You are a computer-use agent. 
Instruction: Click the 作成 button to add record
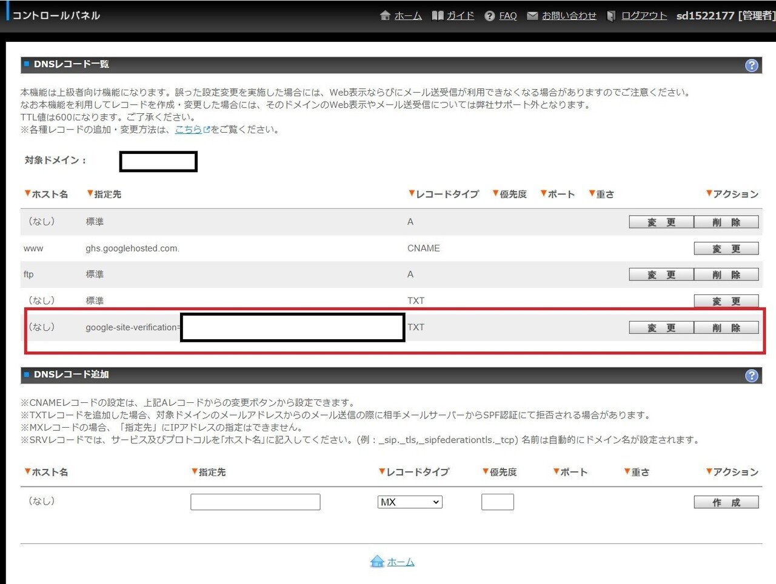726,502
